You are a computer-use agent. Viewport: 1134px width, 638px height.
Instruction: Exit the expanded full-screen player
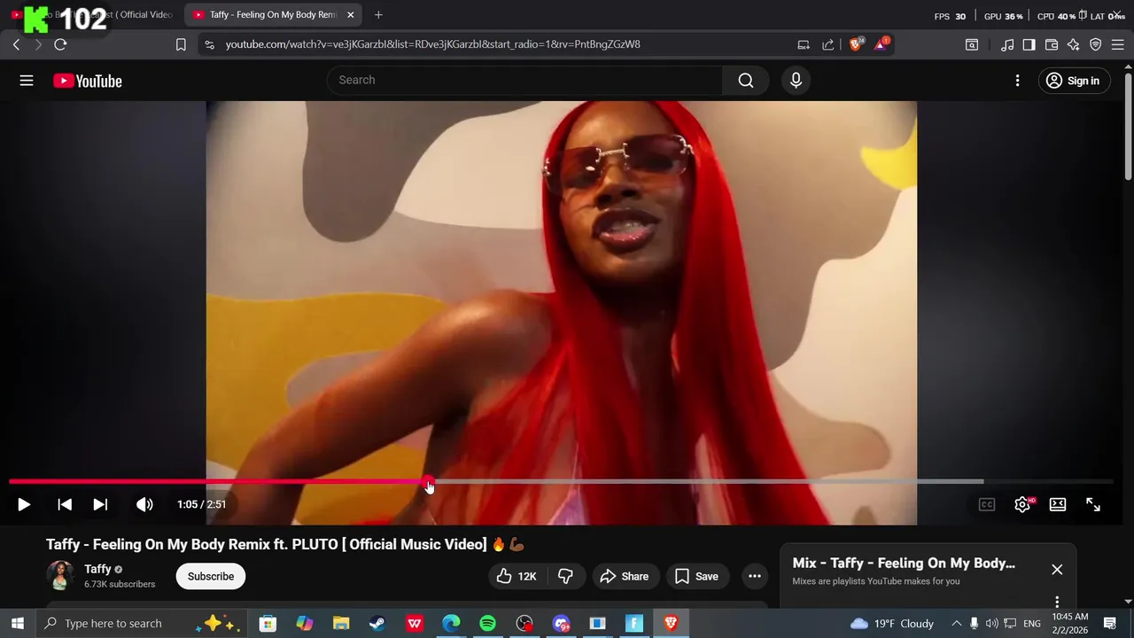pos(1093,504)
